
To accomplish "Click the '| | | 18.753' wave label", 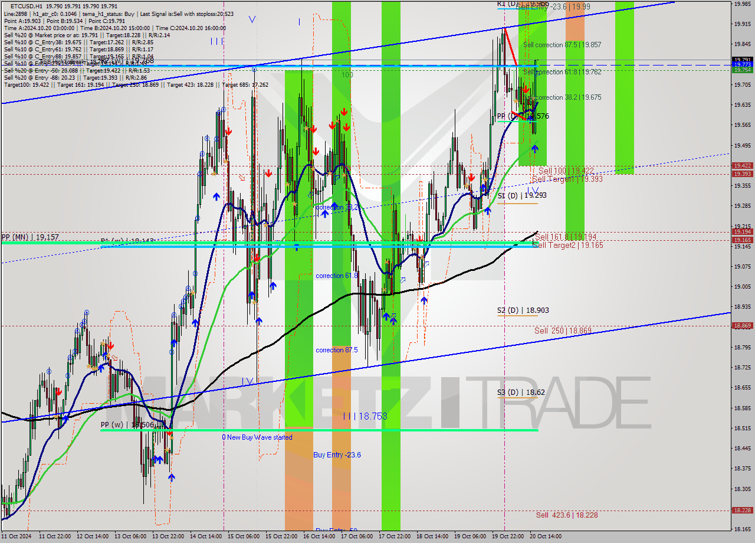I will tap(365, 416).
